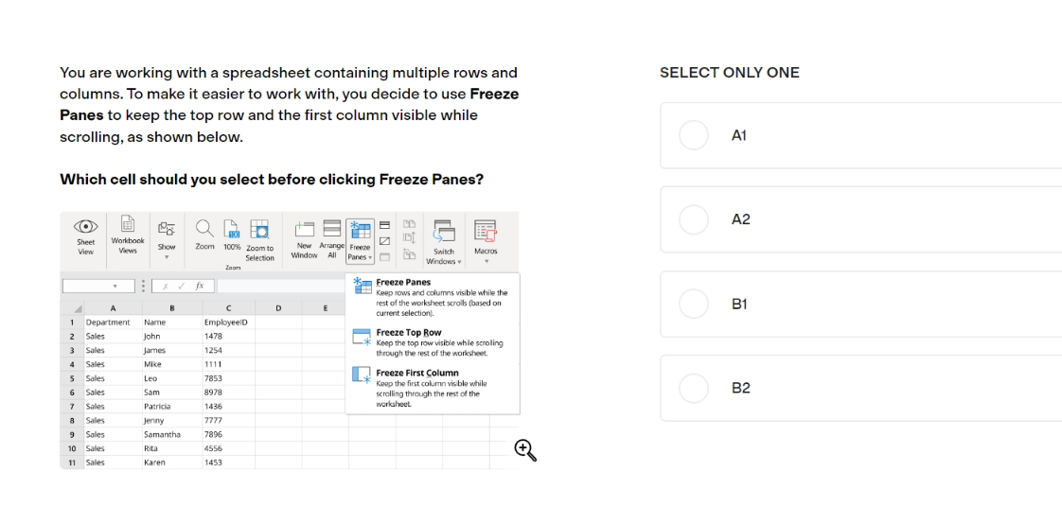
Task: Click the New Window icon
Action: coord(304,230)
